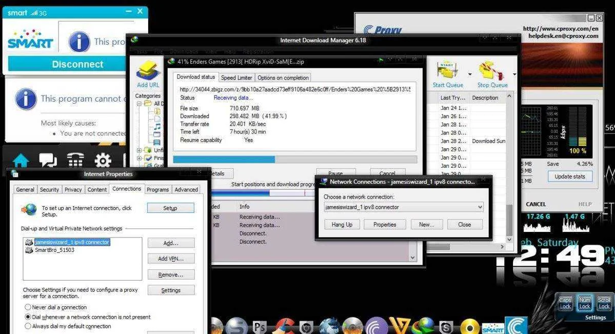615x334 pixels.
Task: Launch the Google Chrome icon in the dock
Action: tap(306, 327)
